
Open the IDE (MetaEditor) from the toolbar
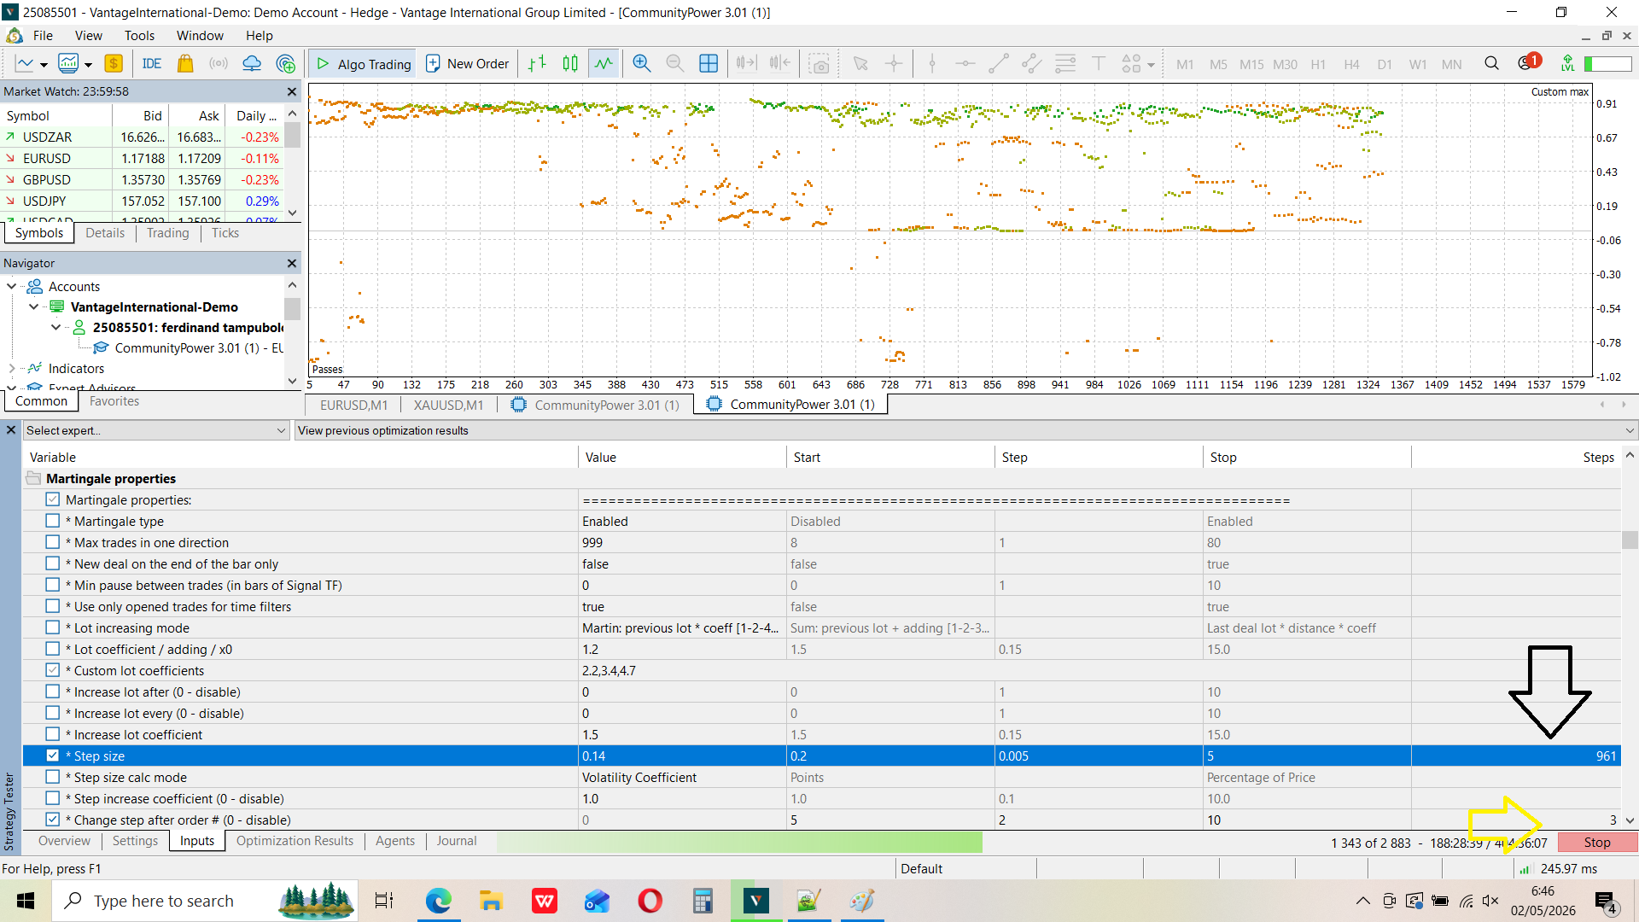tap(152, 64)
